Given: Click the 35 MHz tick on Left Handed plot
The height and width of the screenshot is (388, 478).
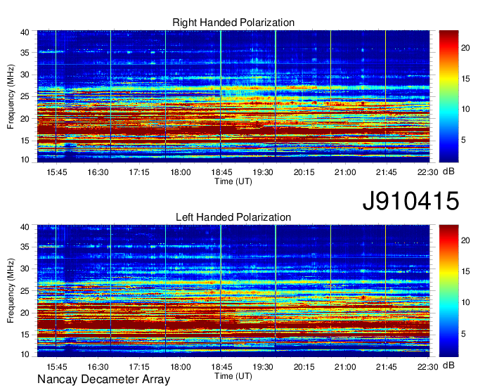Looking at the screenshot, I should point(25,247).
